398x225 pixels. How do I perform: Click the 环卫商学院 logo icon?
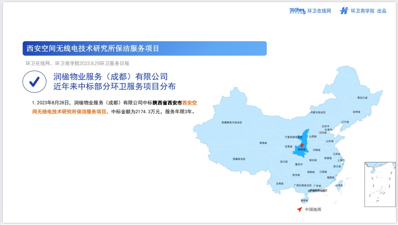pyautogui.click(x=344, y=11)
